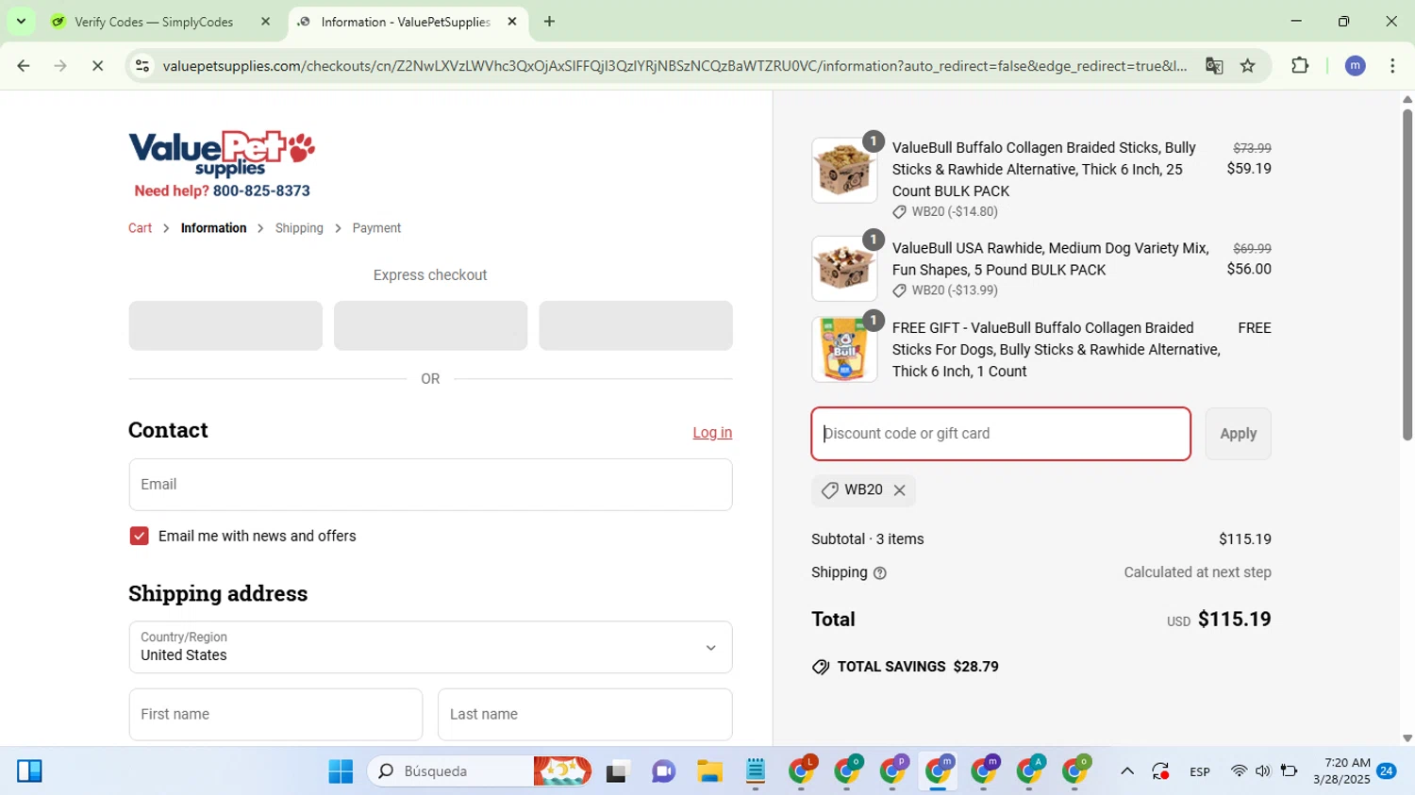
Task: Open the Chrome profile avatar
Action: tap(1356, 66)
